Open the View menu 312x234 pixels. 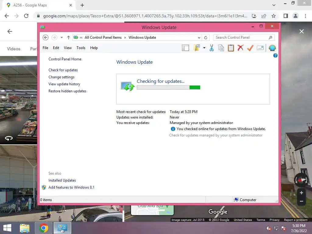[68, 48]
